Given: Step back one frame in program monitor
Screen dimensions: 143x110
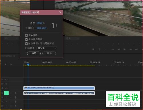Looking at the screenshot, I should (x=119, y=49).
